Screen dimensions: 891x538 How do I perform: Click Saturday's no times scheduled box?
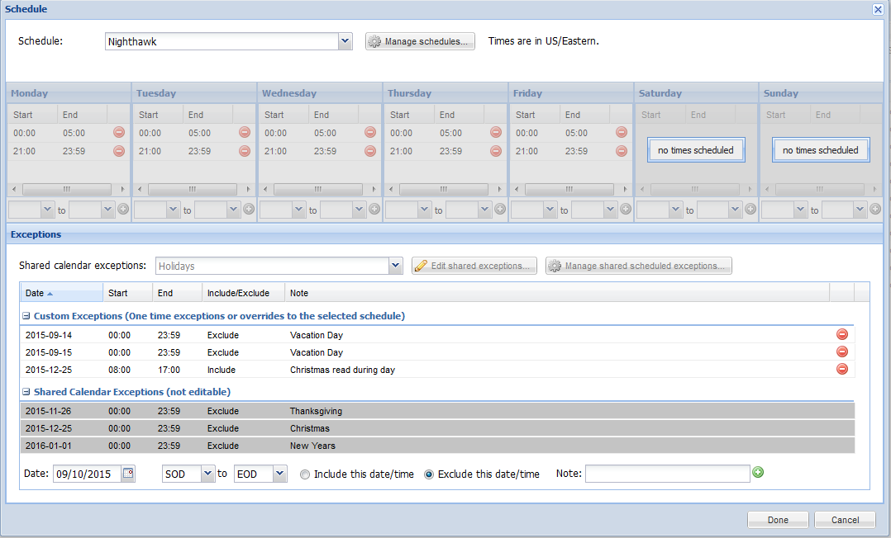tap(696, 150)
